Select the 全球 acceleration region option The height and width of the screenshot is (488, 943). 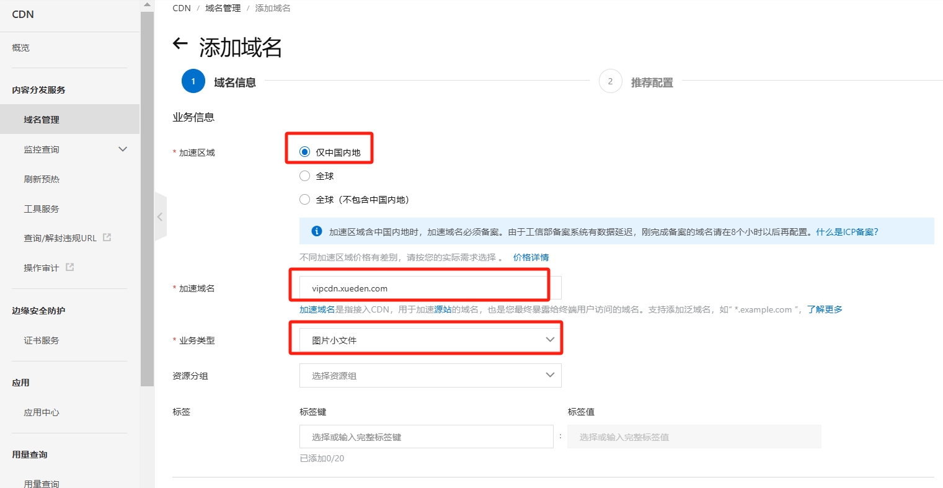point(304,176)
